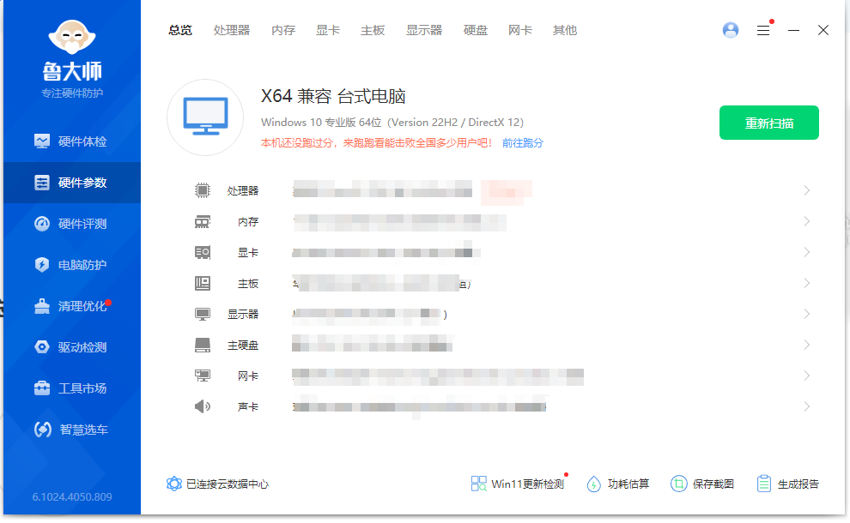Switch to the 处理器 tab
850x523 pixels.
tap(232, 30)
